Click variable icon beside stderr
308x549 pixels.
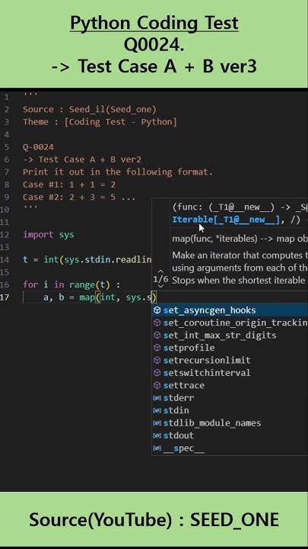tap(157, 398)
